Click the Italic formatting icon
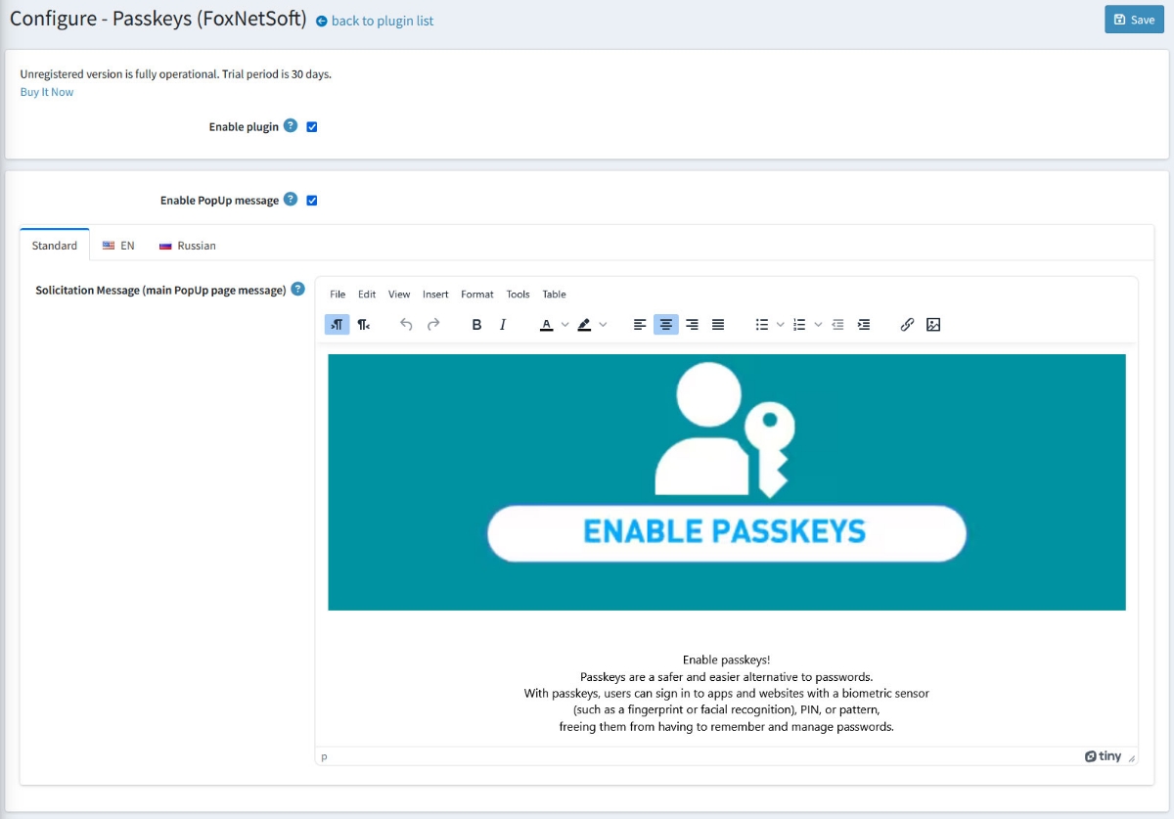This screenshot has width=1174, height=819. [503, 325]
